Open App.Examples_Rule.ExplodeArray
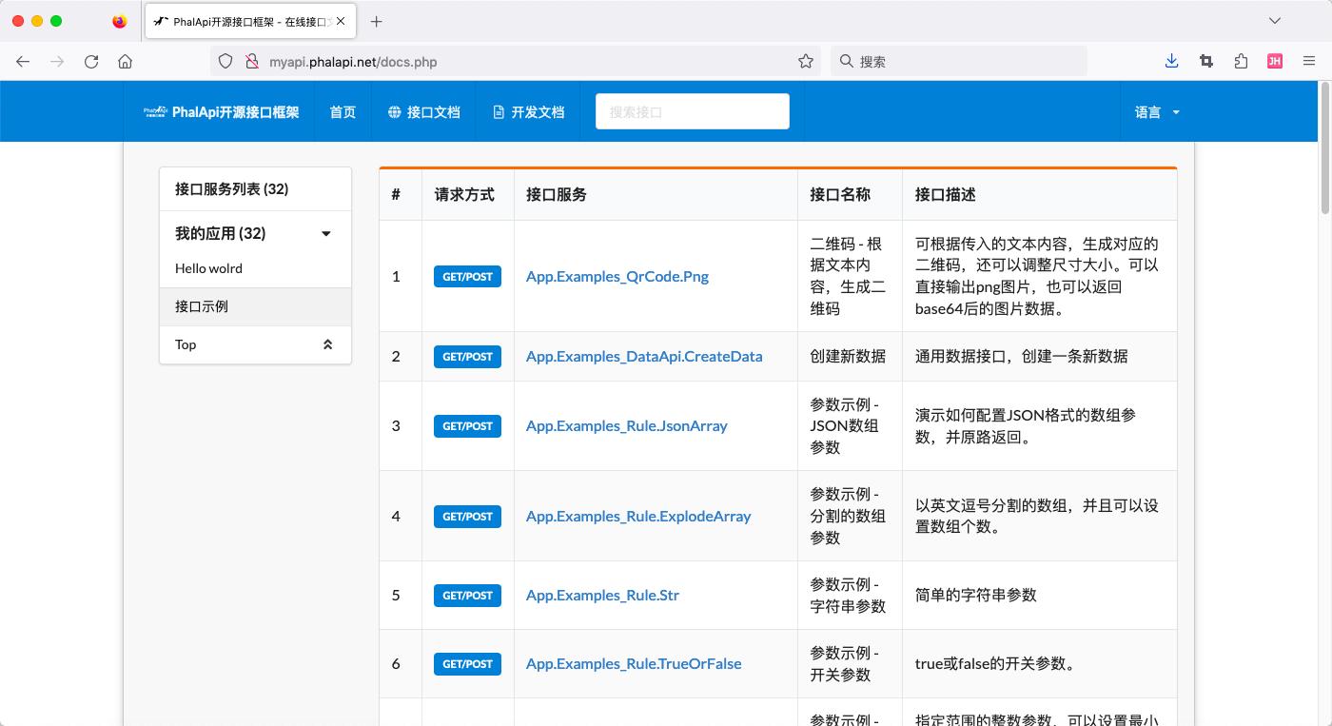The width and height of the screenshot is (1332, 726). 638,516
